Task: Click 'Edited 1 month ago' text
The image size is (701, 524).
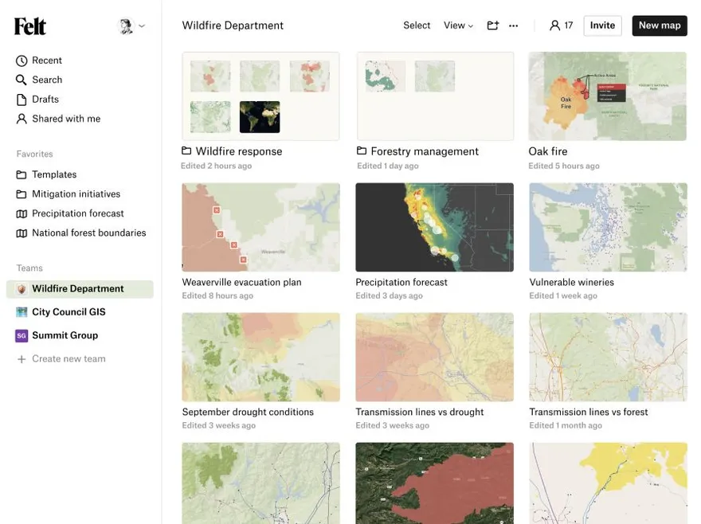Action: coord(566,425)
